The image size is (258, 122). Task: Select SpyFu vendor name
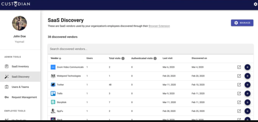tap(60, 111)
